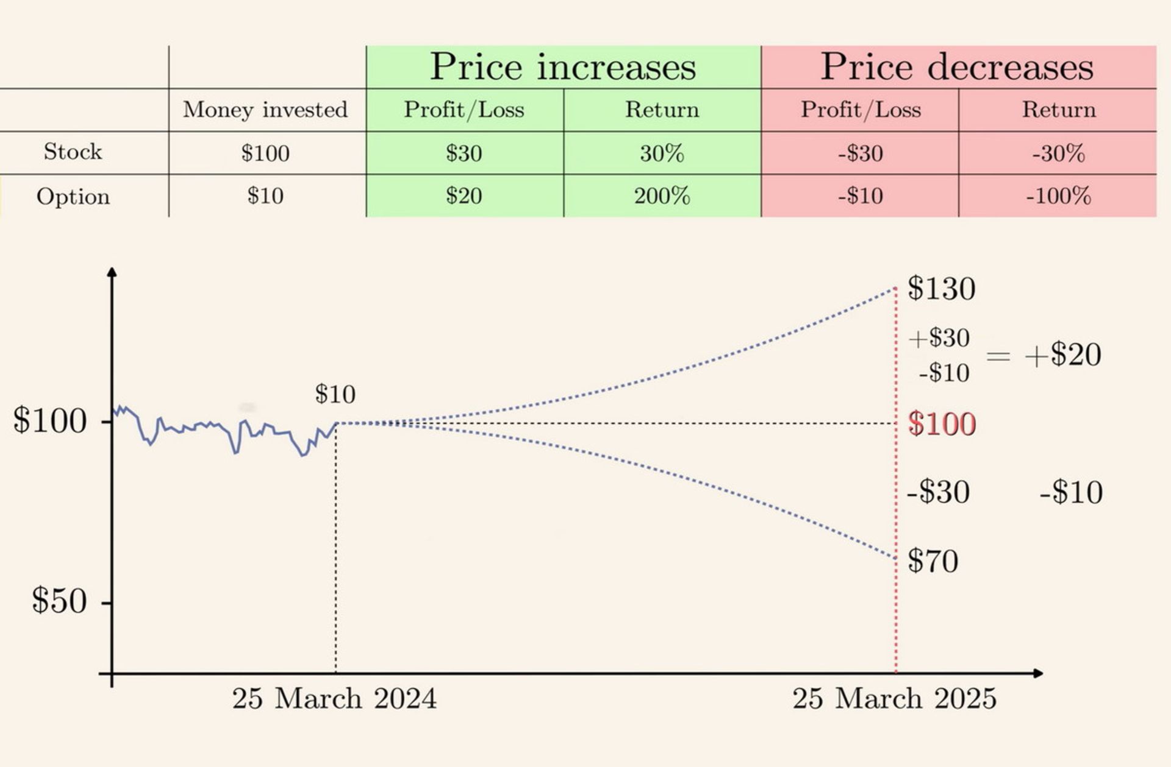
Task: Select the "Money invested" column header
Action: [x=265, y=110]
